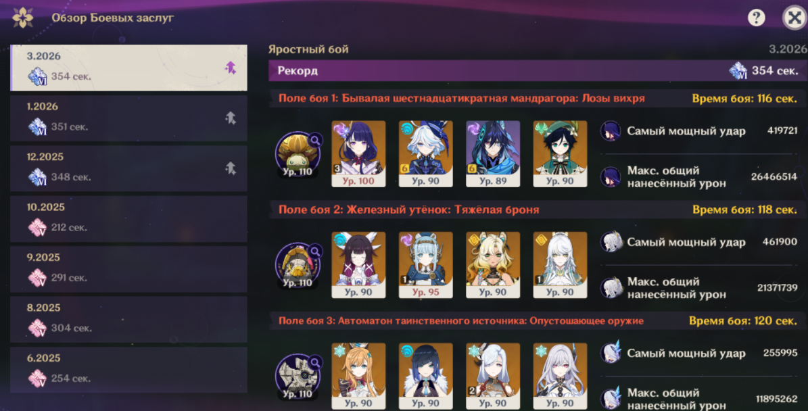Click the Ур. 89 character portrait in Battlefield 1

493,153
